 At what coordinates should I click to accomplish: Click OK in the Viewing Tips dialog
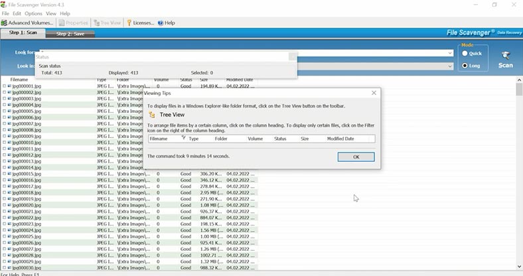[356, 157]
